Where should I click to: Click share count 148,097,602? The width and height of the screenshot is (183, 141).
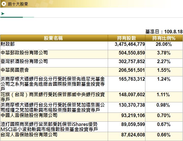[x=132, y=94]
